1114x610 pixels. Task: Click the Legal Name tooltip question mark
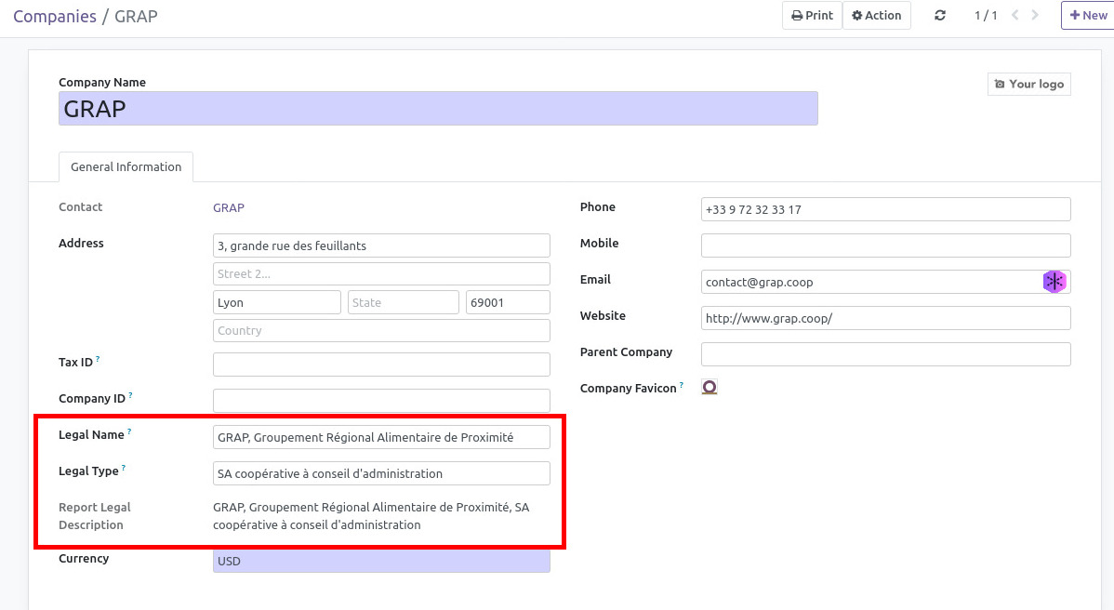(130, 430)
